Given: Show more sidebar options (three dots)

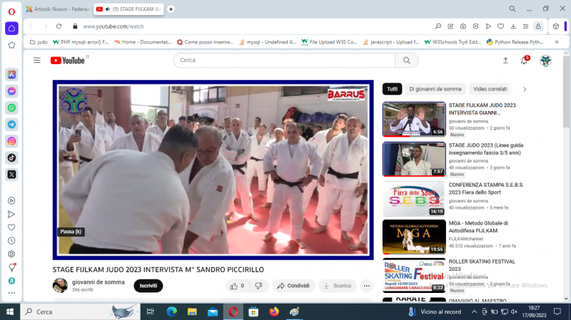Looking at the screenshot, I should (x=11, y=293).
